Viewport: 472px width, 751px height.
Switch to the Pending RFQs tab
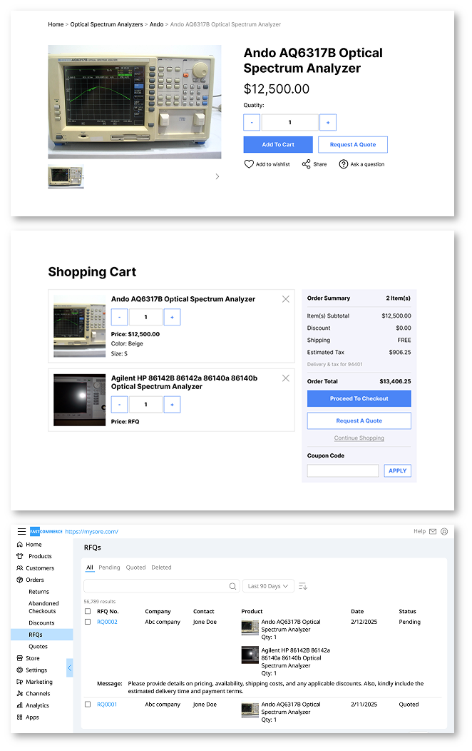(110, 568)
